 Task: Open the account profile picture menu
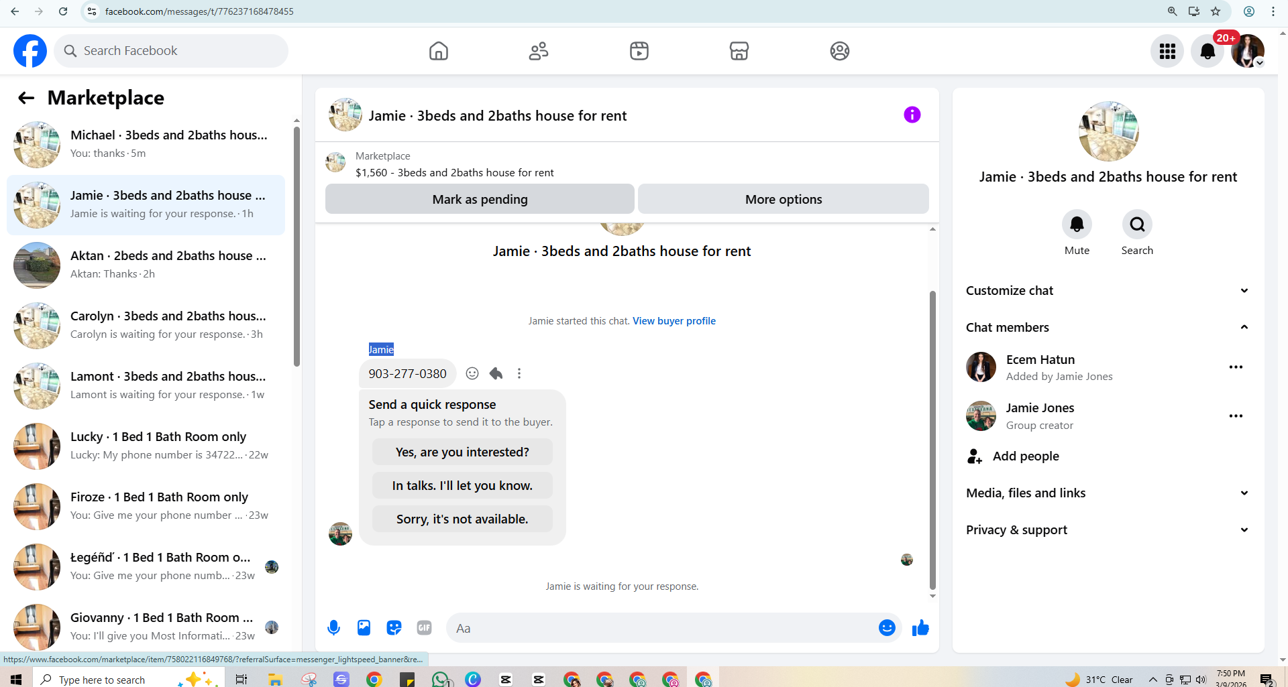(x=1248, y=51)
